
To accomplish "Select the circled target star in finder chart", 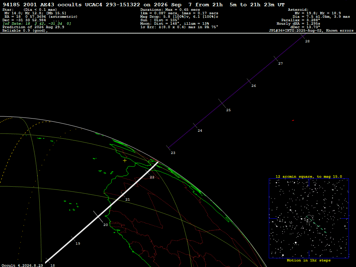I will pyautogui.click(x=309, y=219).
